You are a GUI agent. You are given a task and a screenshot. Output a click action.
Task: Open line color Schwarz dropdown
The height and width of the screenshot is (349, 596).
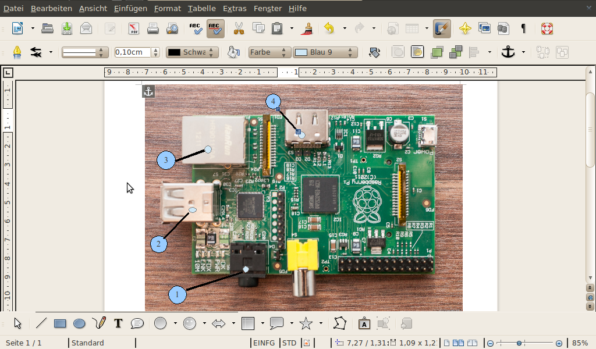pyautogui.click(x=192, y=52)
